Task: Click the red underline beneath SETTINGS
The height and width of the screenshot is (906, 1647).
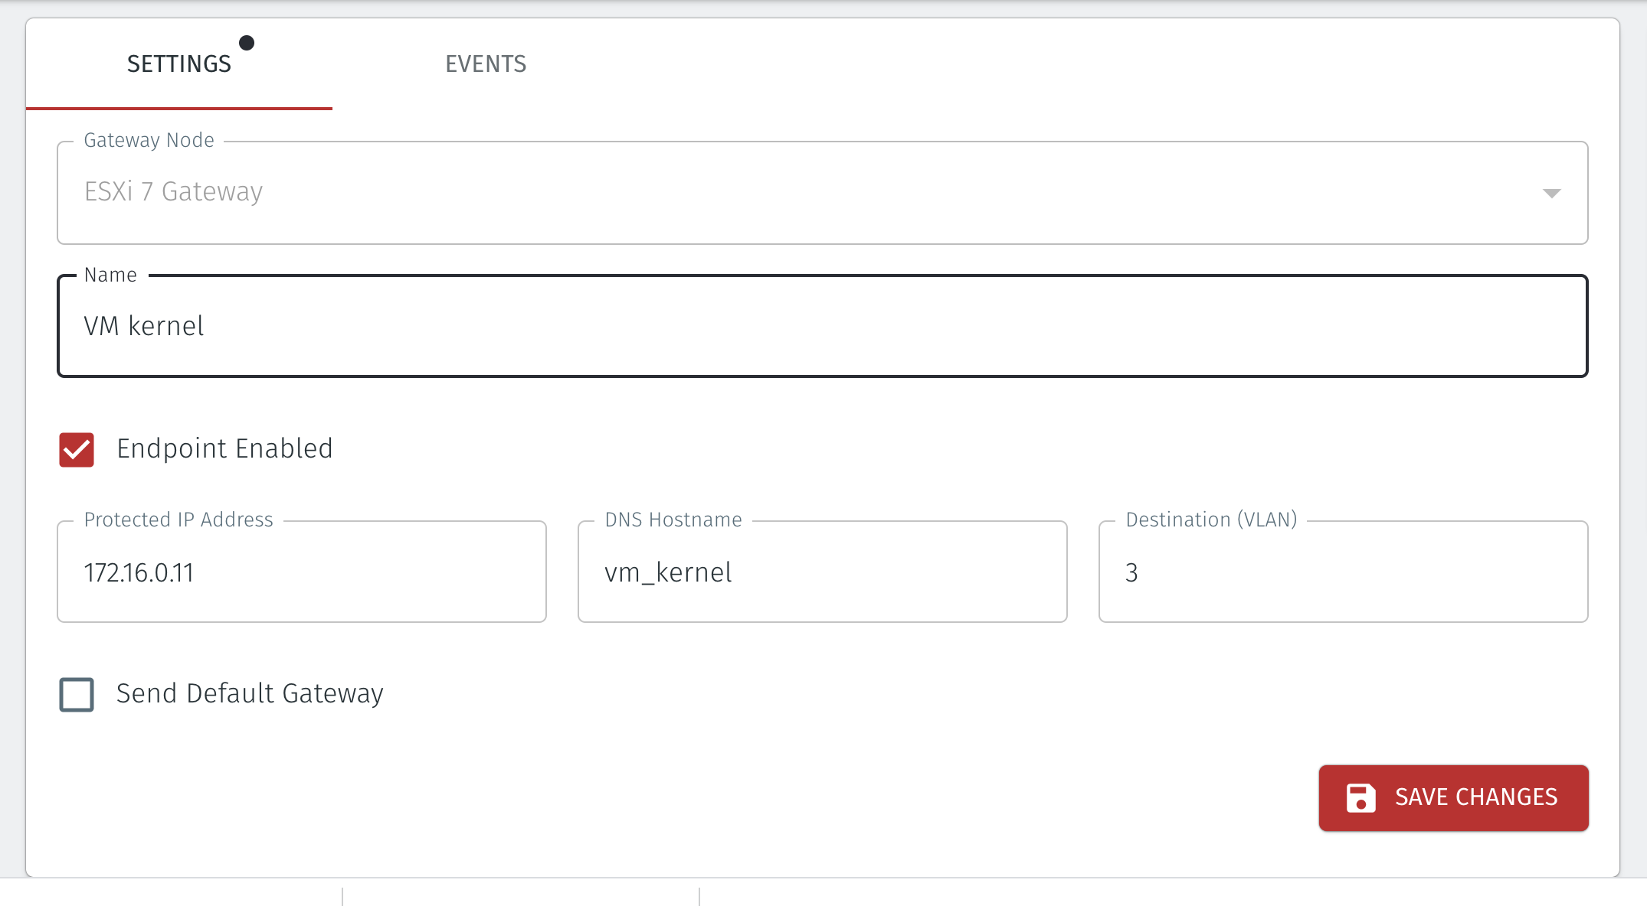Action: tap(178, 109)
